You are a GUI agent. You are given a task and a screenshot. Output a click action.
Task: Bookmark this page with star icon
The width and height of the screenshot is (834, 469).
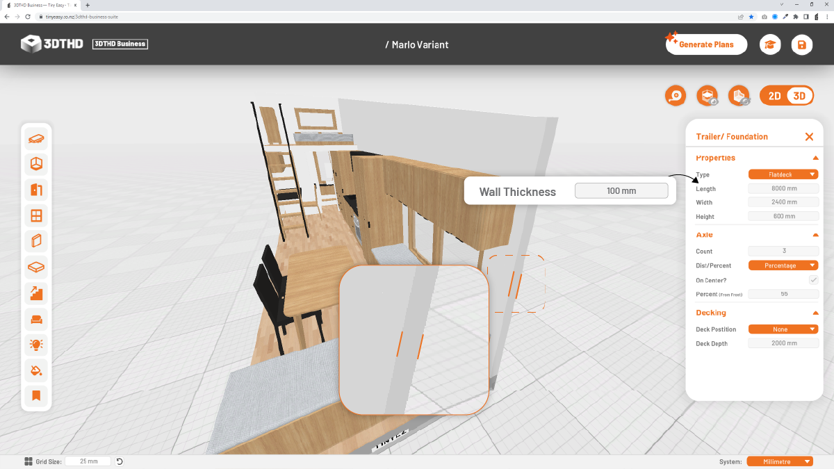click(751, 16)
